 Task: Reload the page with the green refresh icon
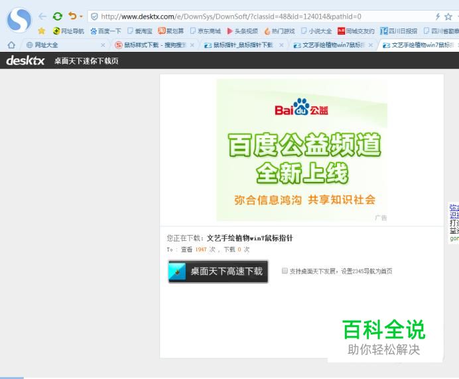point(57,17)
